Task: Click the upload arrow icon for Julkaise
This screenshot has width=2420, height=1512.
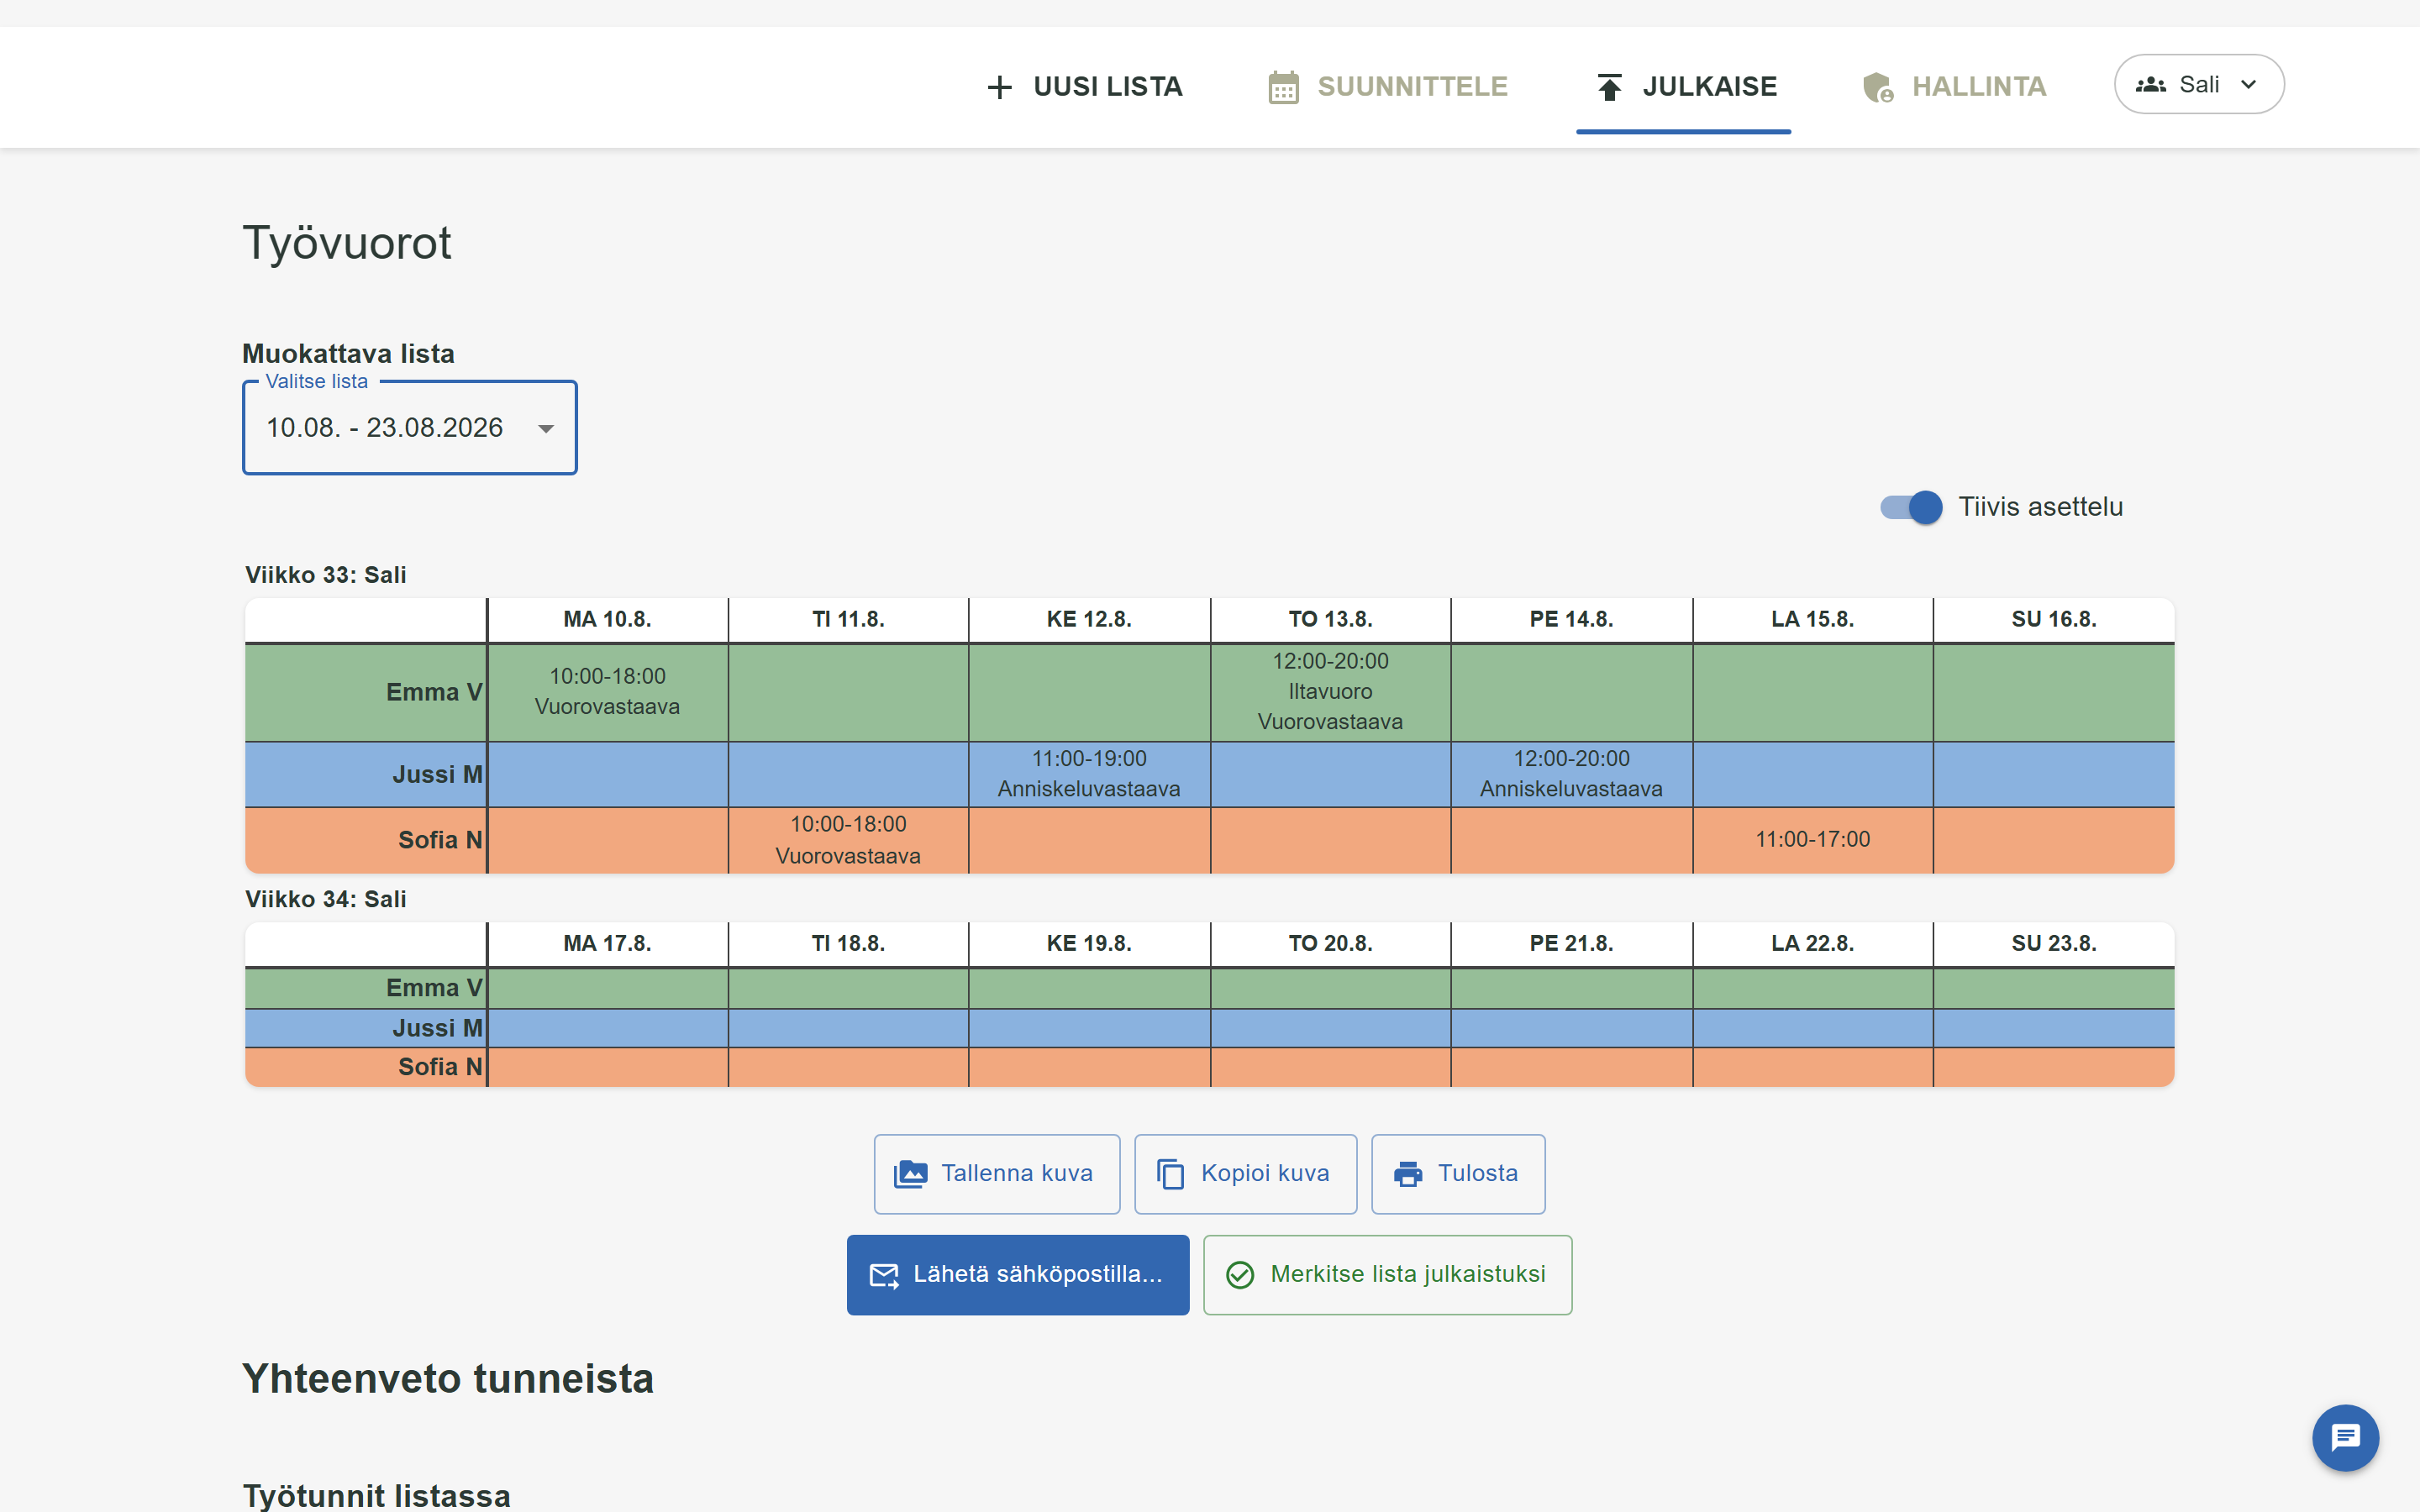Action: click(1609, 87)
